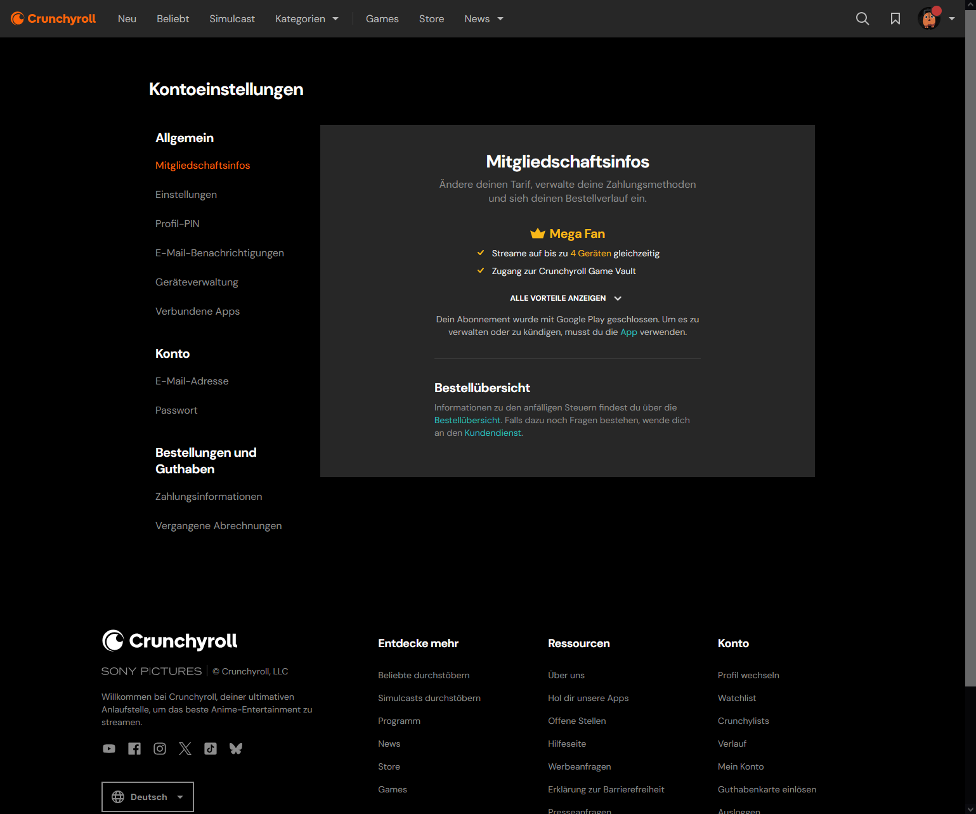
Task: Open Guthabenkarte einlösen in the footer
Action: pyautogui.click(x=767, y=789)
